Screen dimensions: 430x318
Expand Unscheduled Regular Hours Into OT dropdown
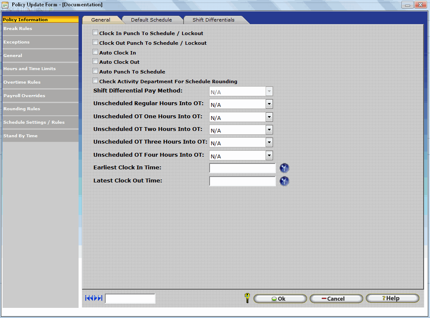269,104
